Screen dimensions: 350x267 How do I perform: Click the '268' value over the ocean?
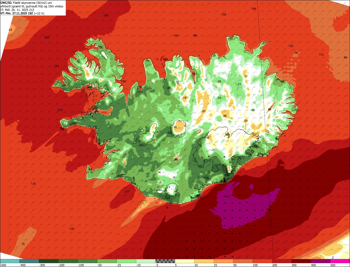coord(47,37)
